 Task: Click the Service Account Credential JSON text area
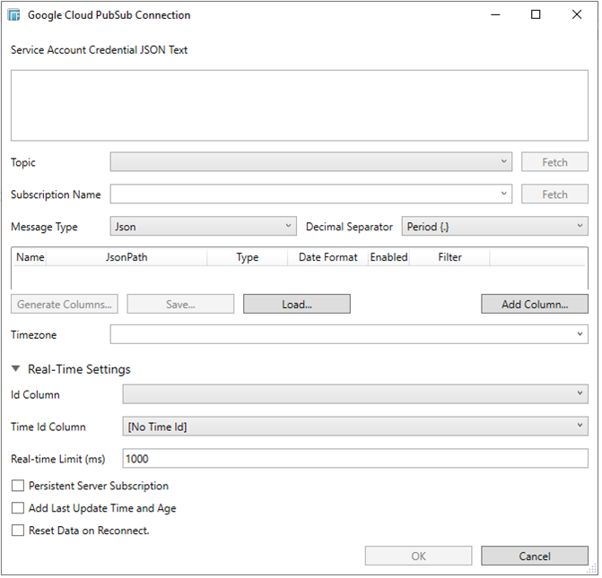pyautogui.click(x=300, y=106)
